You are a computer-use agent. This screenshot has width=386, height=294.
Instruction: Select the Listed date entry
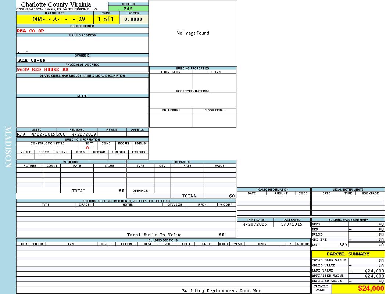[36, 134]
